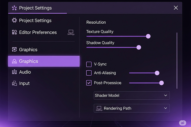The height and width of the screenshot is (127, 191).
Task: Click the Shader Model chevron arrow
Action: click(166, 96)
